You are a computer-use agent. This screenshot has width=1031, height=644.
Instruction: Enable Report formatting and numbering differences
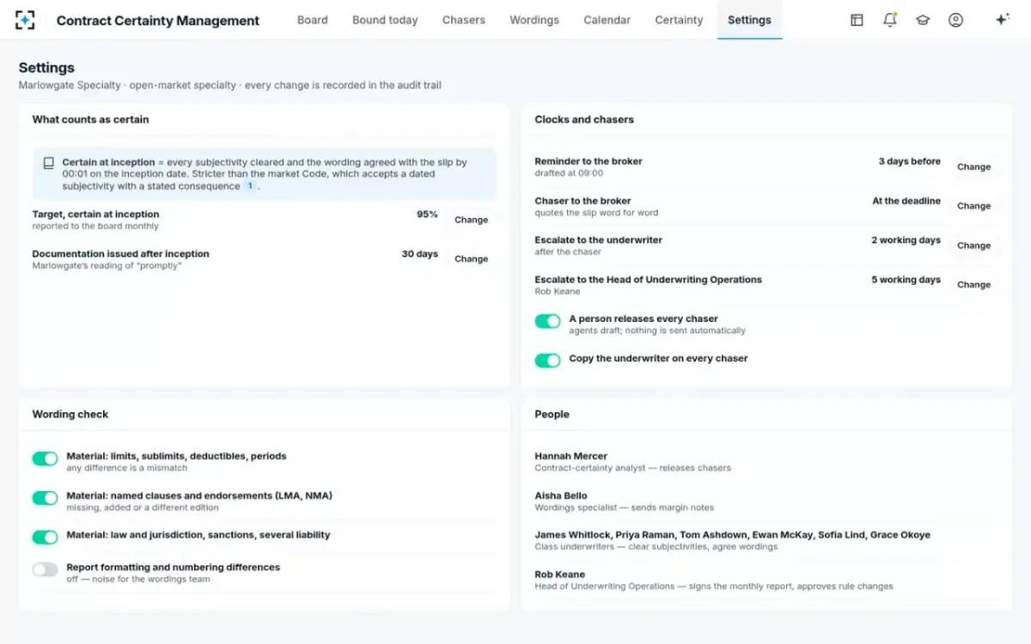tap(45, 569)
